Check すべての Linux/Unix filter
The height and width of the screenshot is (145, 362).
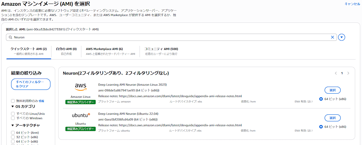(13, 113)
